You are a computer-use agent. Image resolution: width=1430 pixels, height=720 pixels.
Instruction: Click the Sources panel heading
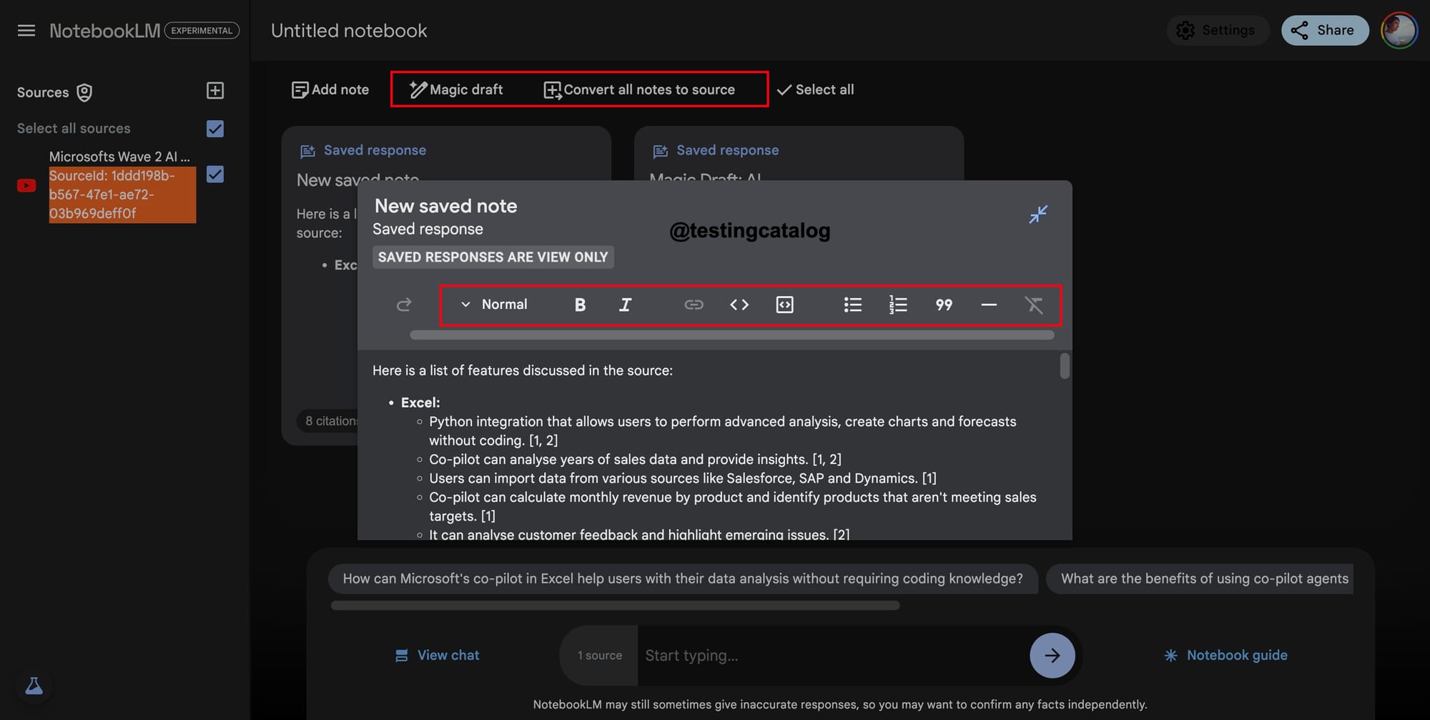point(43,93)
